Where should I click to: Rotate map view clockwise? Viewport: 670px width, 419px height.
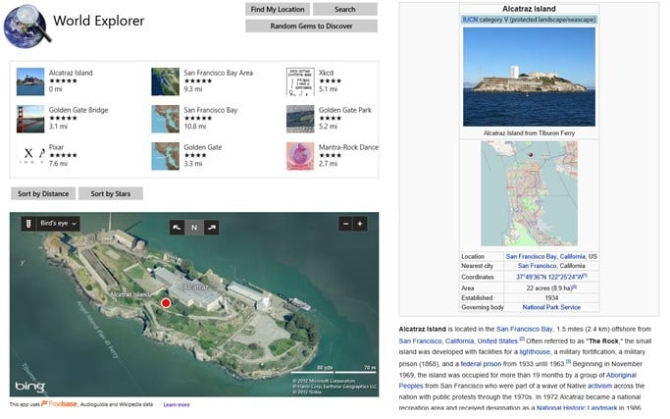pyautogui.click(x=212, y=228)
